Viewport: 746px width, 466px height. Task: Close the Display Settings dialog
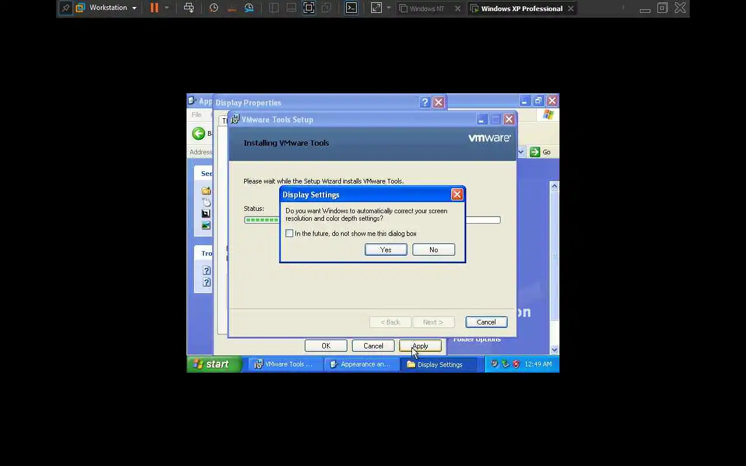[x=457, y=195]
